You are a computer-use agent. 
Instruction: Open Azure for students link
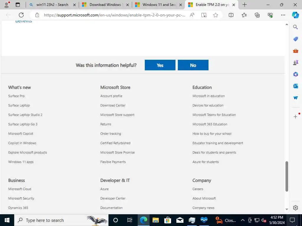(x=206, y=162)
